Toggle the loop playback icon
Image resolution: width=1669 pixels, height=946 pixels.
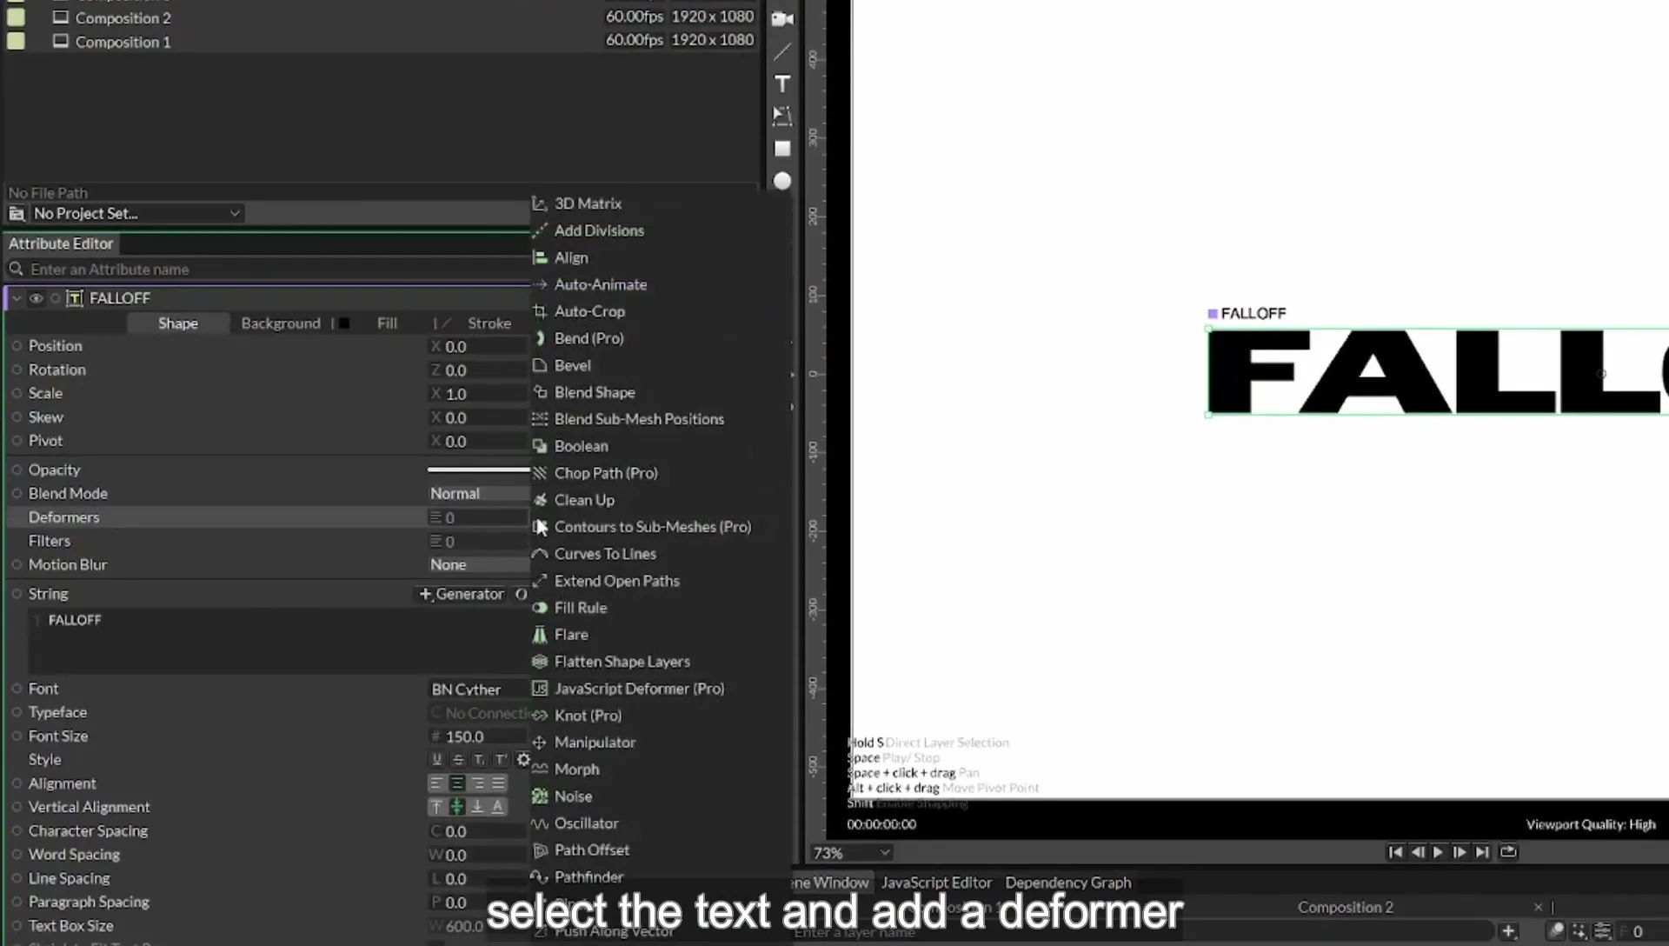pos(1508,852)
